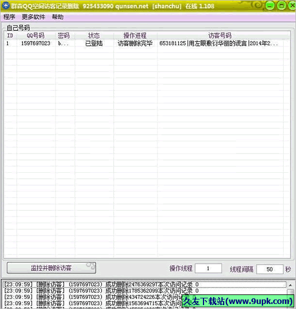The image size is (296, 309).
Task: Close the window with green X button
Action: [293, 6]
